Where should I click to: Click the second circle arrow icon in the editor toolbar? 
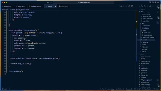click(127, 6)
